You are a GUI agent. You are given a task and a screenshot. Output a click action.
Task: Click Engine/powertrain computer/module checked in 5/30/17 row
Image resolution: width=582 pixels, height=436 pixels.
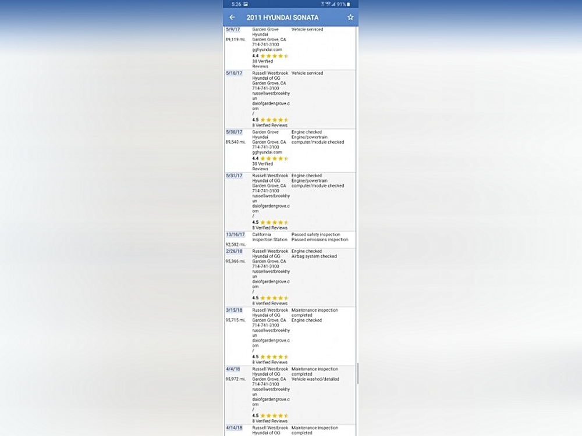(x=318, y=140)
